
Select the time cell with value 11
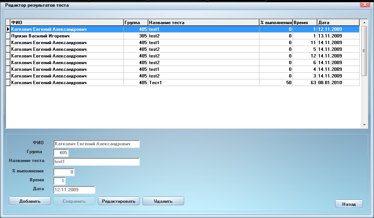click(x=305, y=43)
